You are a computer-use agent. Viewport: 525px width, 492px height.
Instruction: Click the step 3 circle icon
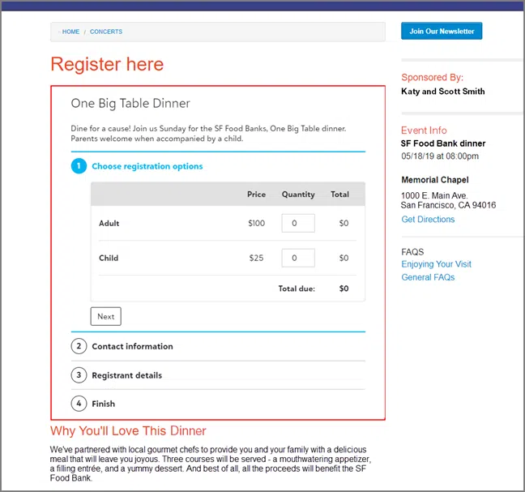click(79, 375)
